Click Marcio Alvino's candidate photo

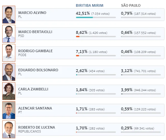pyautogui.click(x=9, y=15)
